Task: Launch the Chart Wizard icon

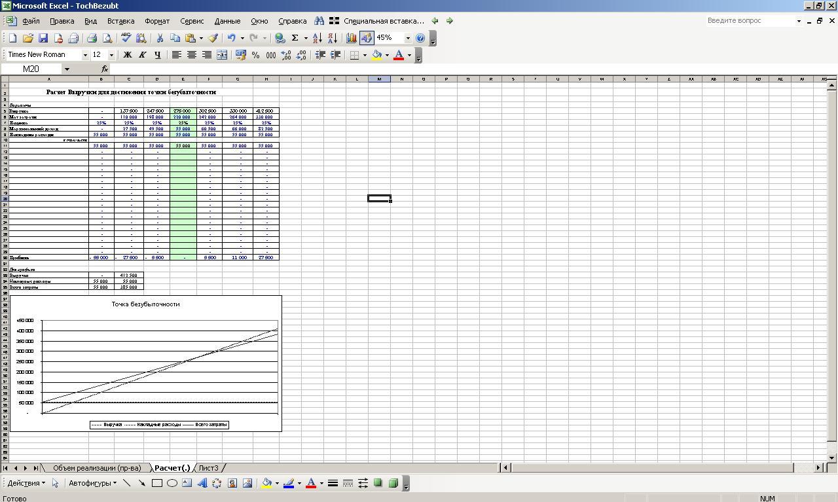Action: pos(352,38)
